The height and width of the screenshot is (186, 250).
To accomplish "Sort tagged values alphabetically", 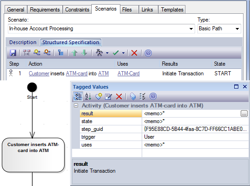I will (x=88, y=96).
